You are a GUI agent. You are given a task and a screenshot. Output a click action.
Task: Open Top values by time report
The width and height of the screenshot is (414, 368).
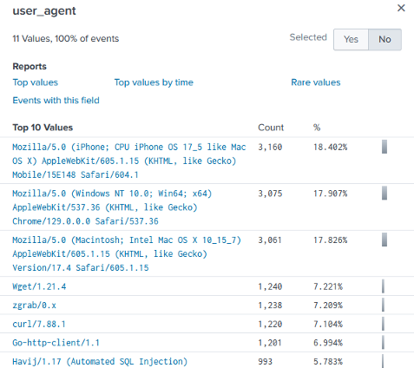[154, 82]
